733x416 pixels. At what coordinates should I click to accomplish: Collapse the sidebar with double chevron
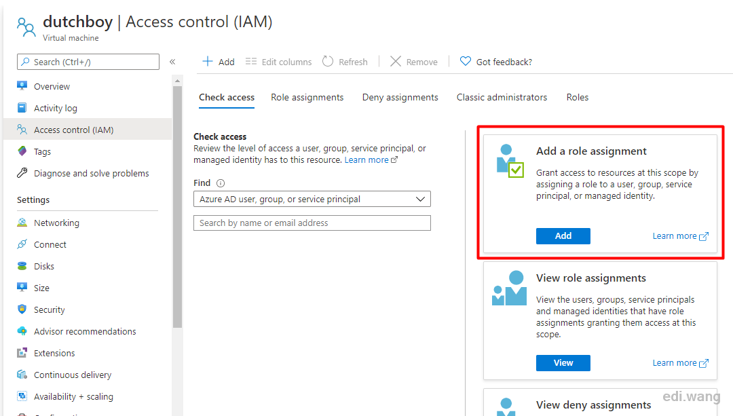click(x=172, y=62)
